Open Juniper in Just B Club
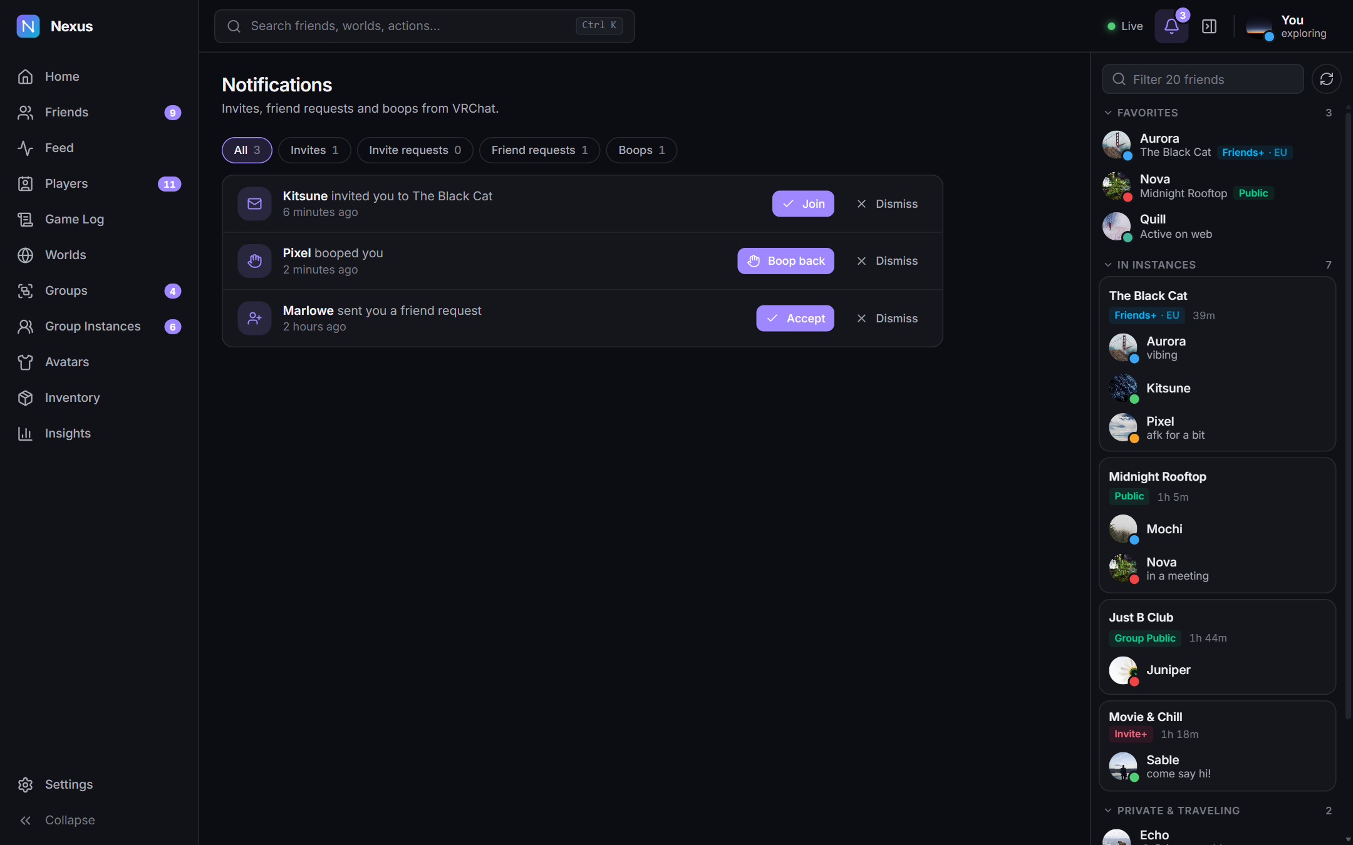This screenshot has height=845, width=1353. click(1217, 670)
